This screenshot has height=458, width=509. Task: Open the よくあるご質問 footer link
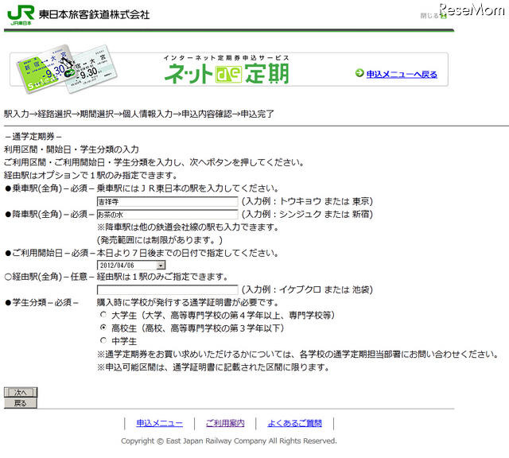(x=295, y=423)
